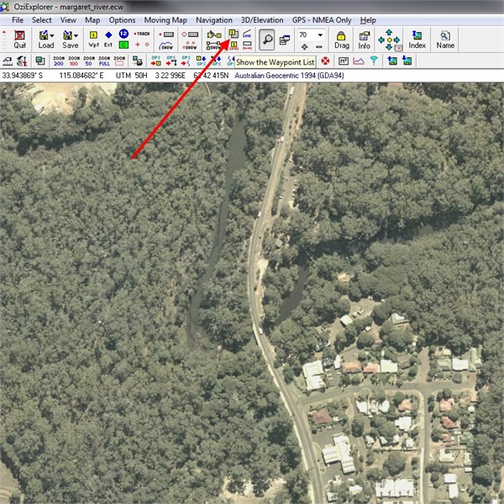
Task: Click the blue circle 12 icon
Action: [123, 34]
